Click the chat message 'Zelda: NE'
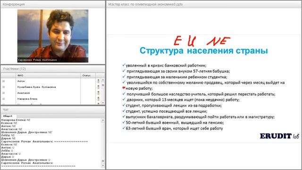The height and width of the screenshot is (170, 302). click(8, 136)
